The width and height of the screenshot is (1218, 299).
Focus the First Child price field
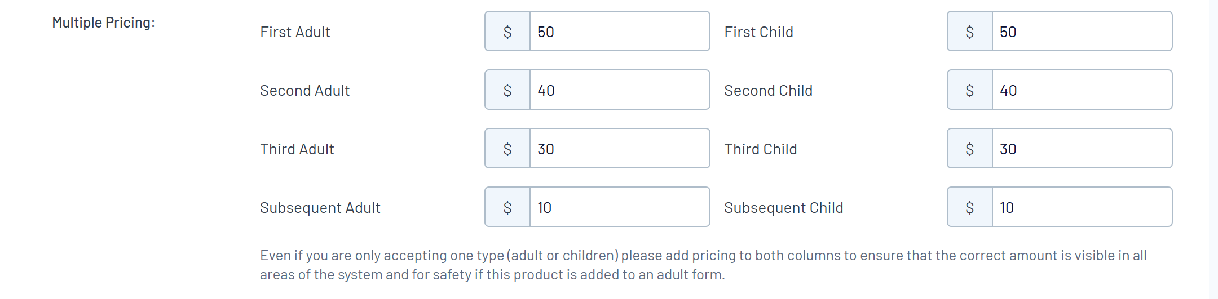pyautogui.click(x=1082, y=32)
